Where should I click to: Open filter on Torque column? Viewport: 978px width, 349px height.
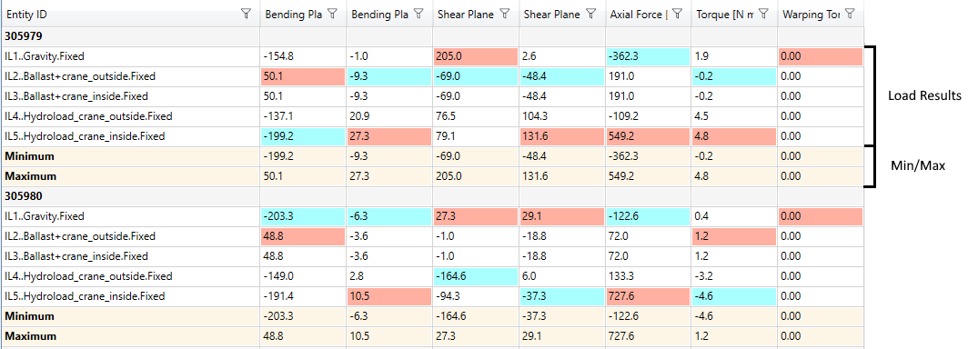click(764, 14)
